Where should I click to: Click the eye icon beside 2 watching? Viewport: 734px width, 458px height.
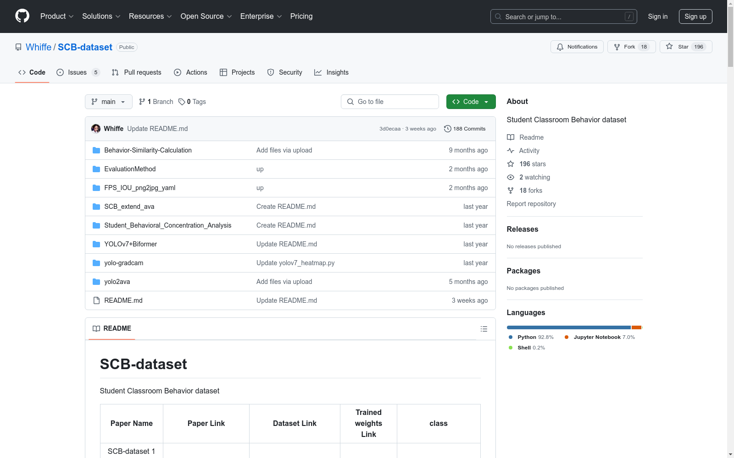point(511,177)
